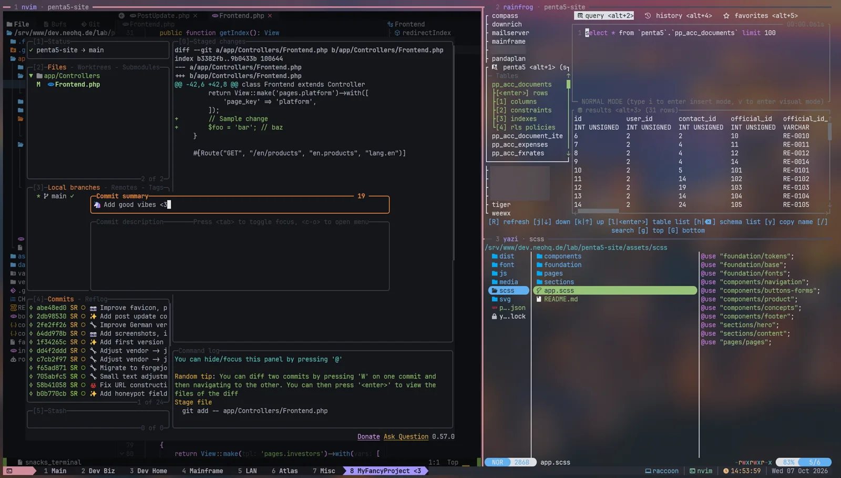The width and height of the screenshot is (841, 478).
Task: Focus the commit description text area
Action: (x=240, y=257)
